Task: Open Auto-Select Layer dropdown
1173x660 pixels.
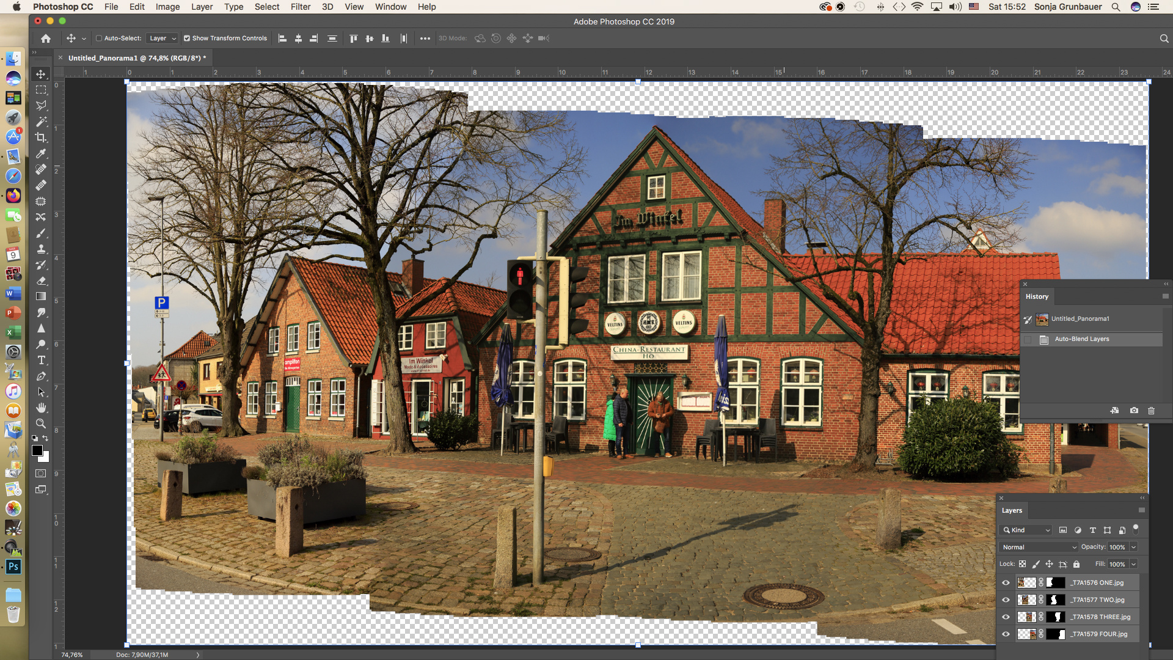Action: point(162,38)
